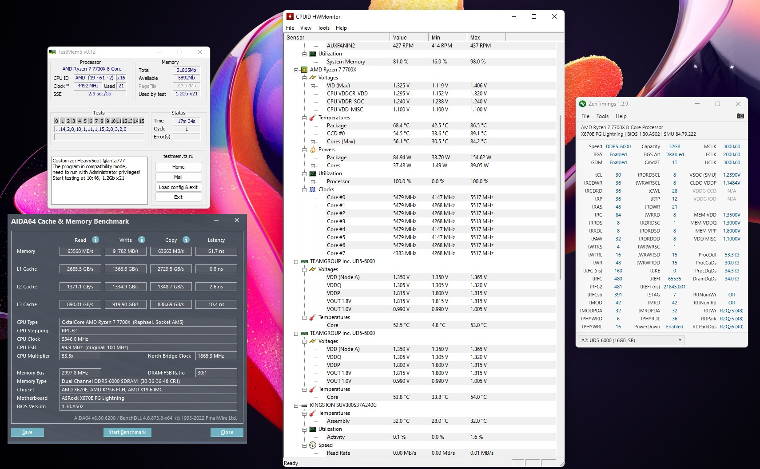Click the CPU Type field in AIDA64
The width and height of the screenshot is (760, 469).
pos(148,322)
